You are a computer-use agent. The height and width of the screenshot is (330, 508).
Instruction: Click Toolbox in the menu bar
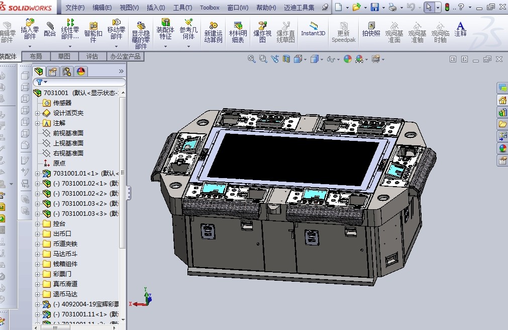coord(209,8)
